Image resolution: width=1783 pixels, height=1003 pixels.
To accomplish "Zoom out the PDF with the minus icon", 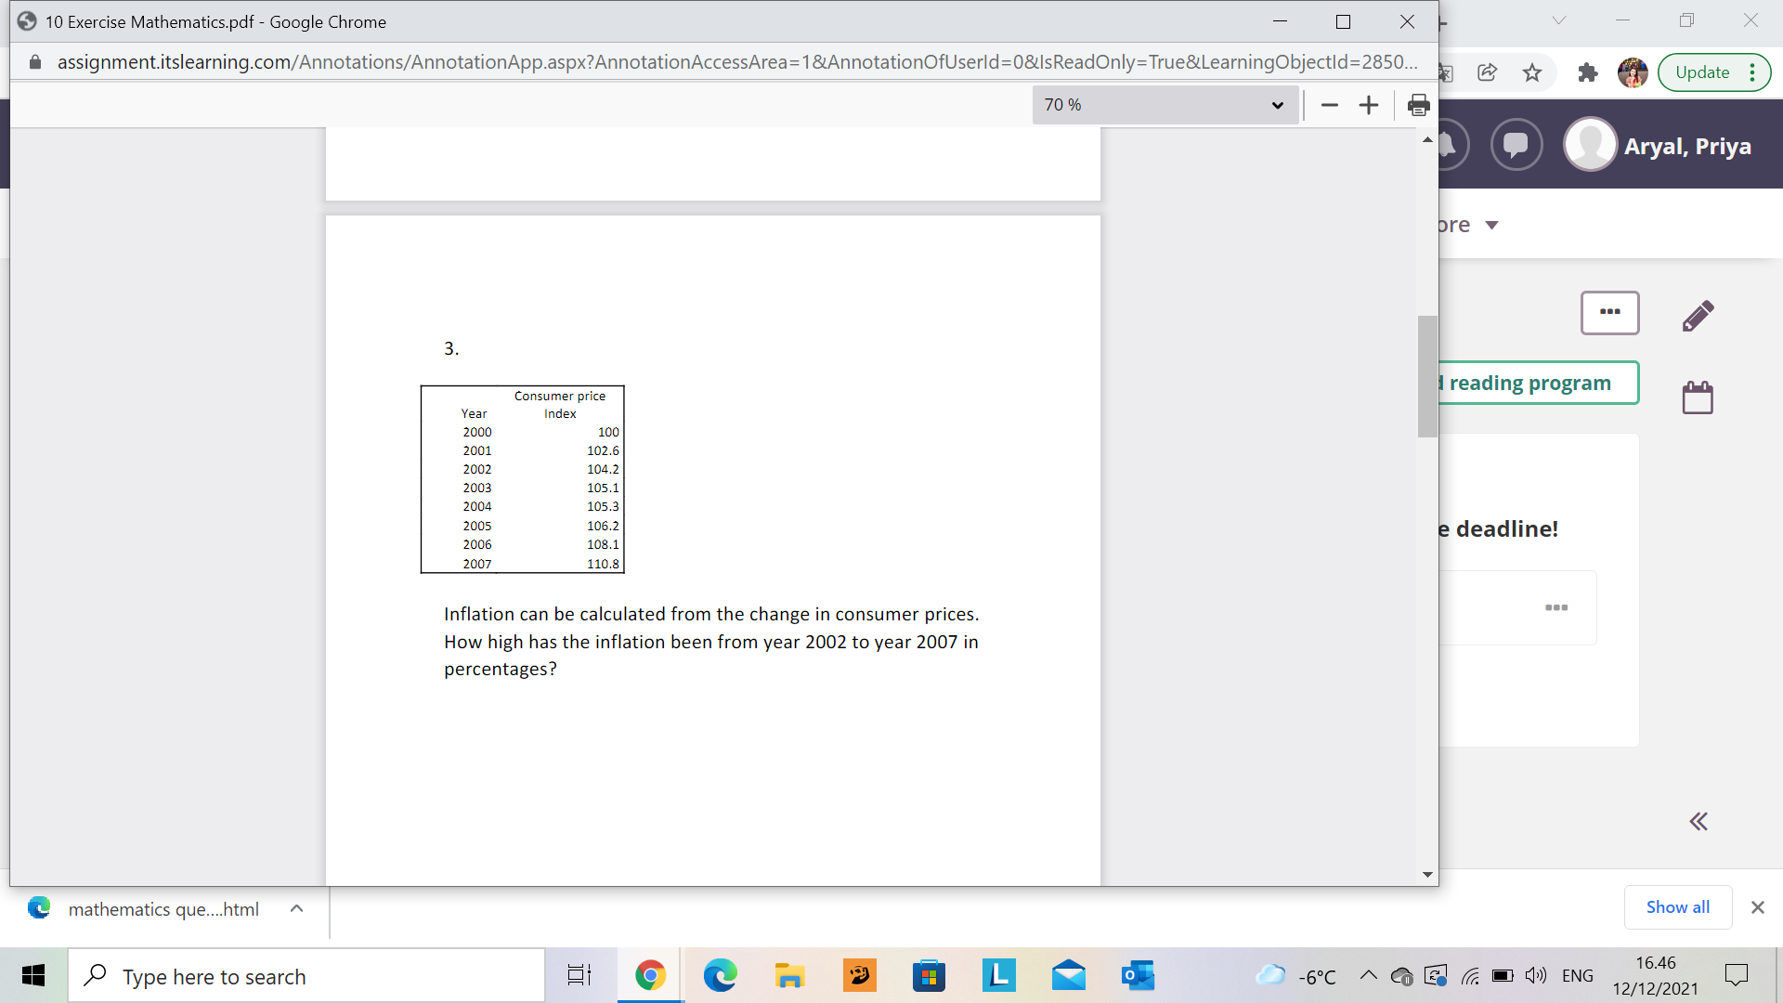I will pyautogui.click(x=1329, y=105).
